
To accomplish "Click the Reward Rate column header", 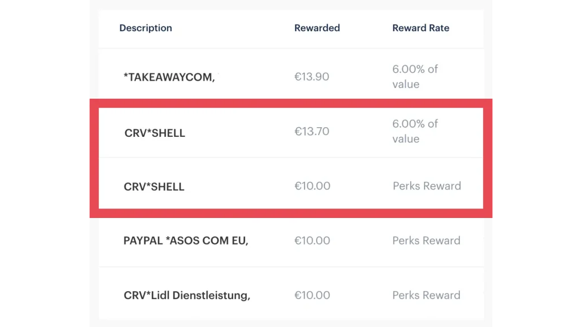I will click(x=421, y=28).
